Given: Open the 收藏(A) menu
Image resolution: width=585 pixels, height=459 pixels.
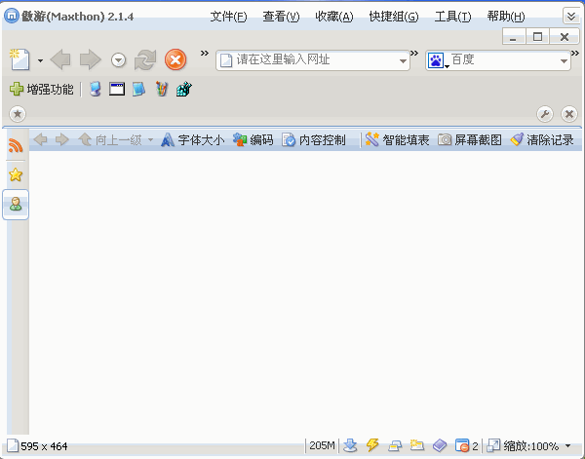Looking at the screenshot, I should tap(333, 17).
